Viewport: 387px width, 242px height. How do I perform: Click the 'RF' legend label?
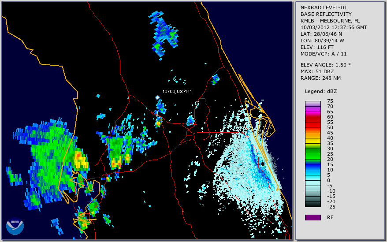click(x=330, y=217)
